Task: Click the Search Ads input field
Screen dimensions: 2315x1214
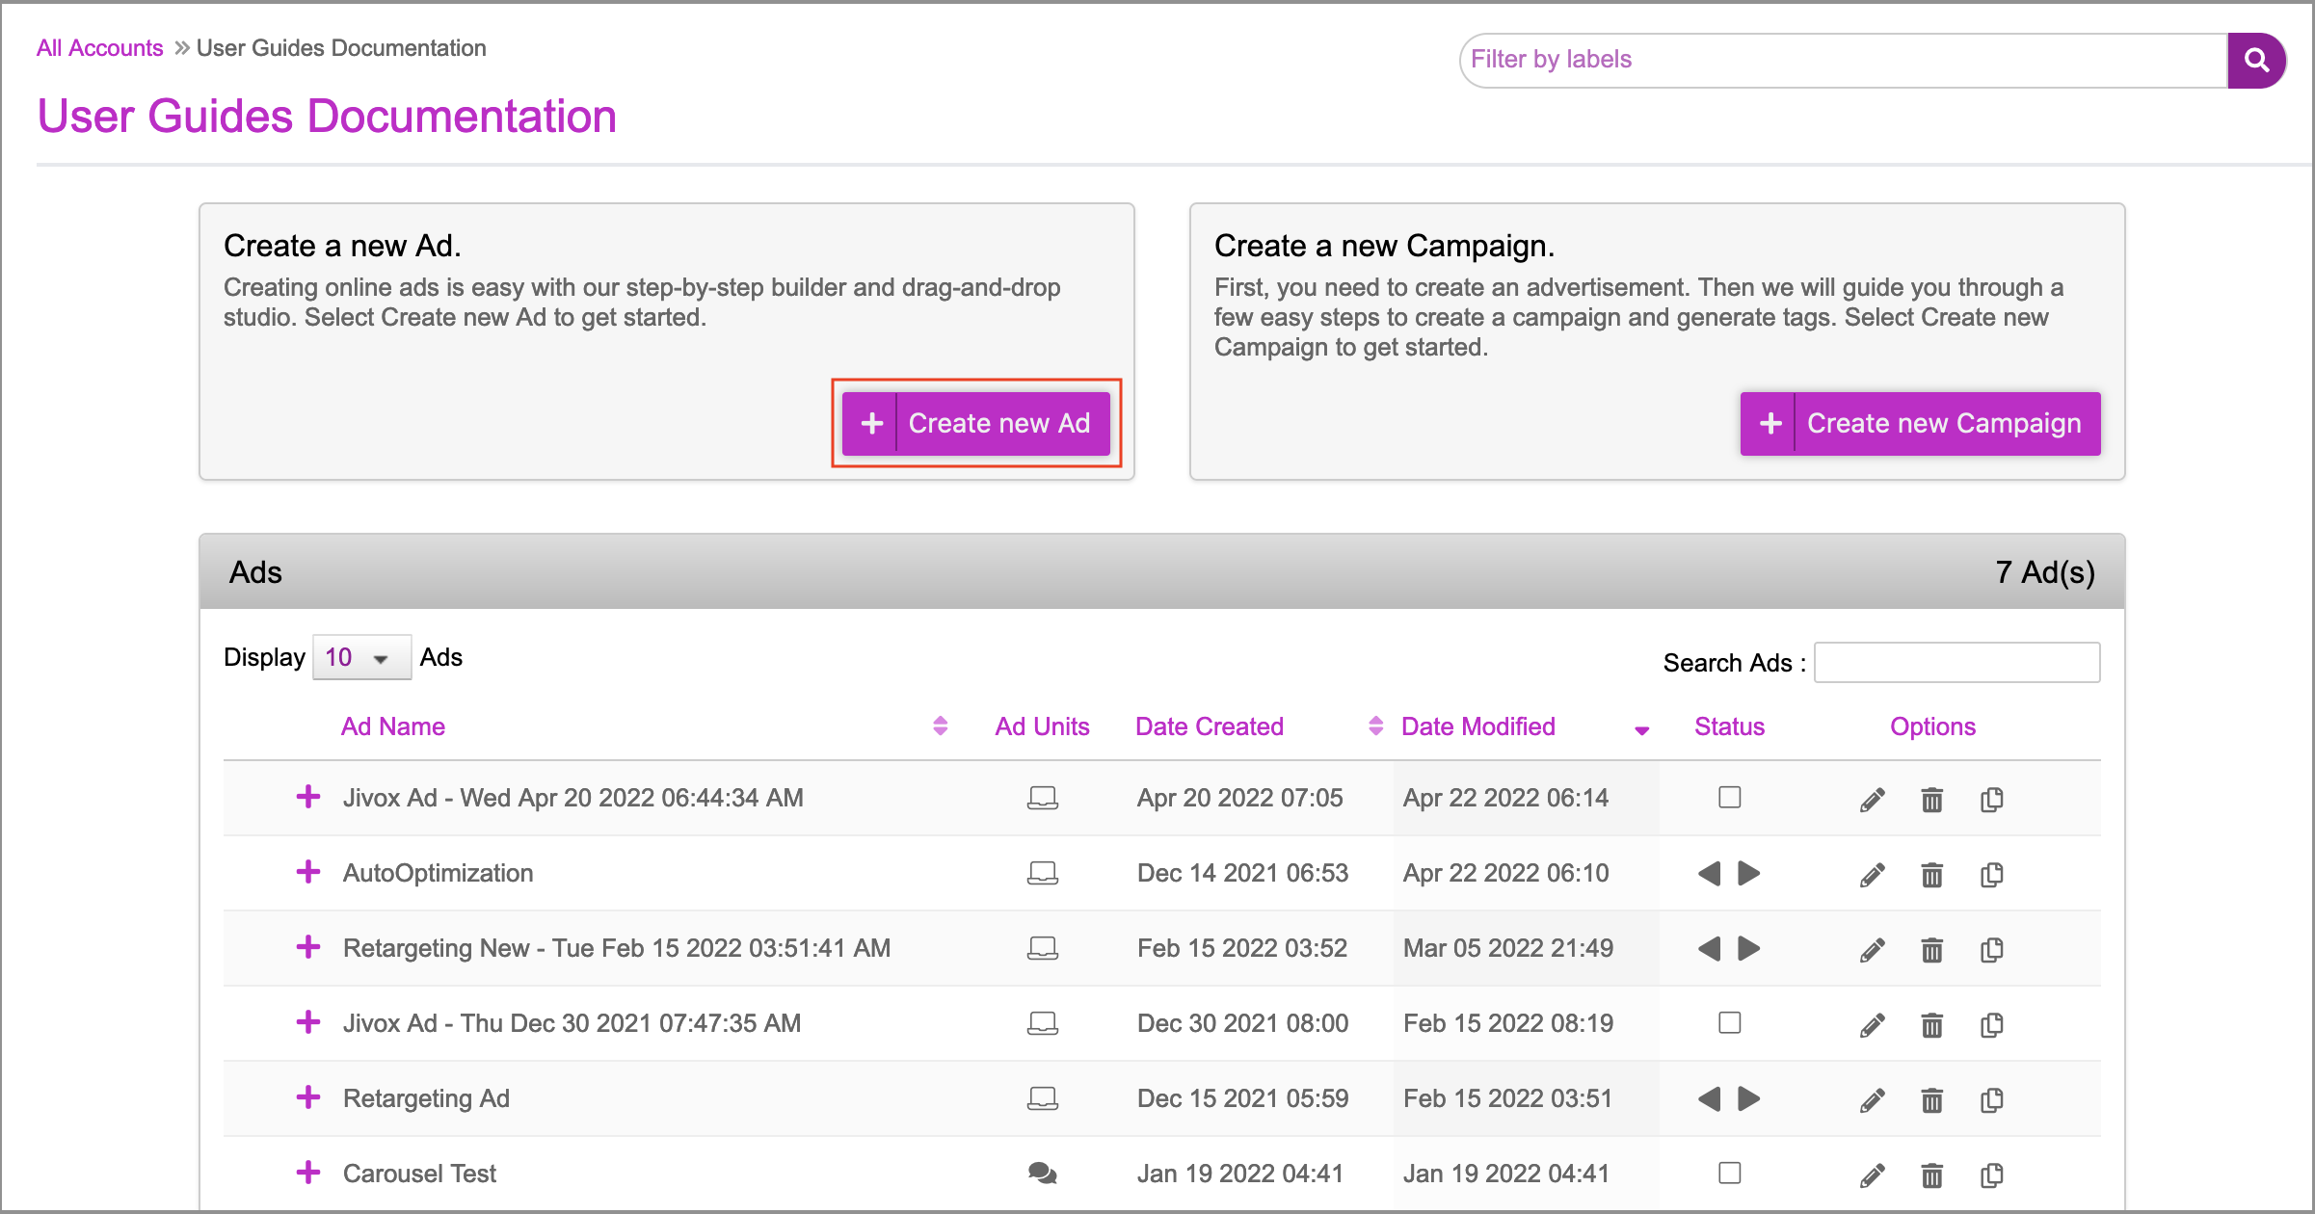Action: point(1956,663)
